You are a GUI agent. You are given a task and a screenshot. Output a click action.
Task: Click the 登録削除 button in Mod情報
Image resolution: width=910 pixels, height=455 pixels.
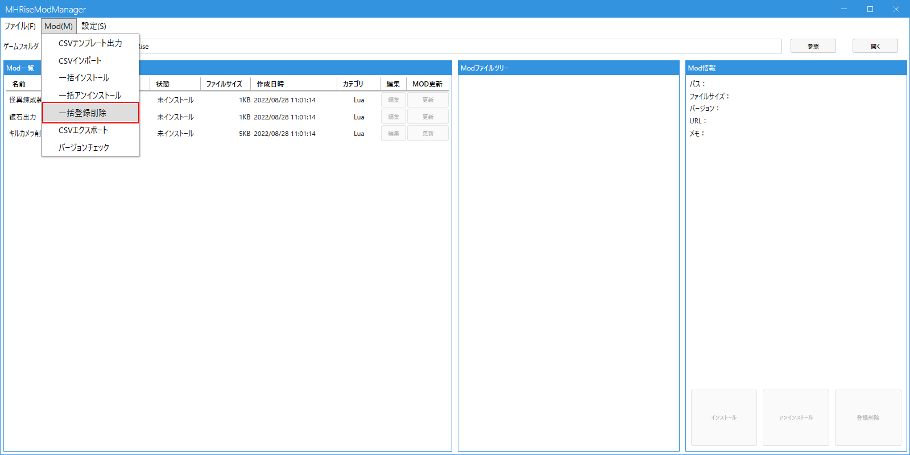tap(868, 417)
